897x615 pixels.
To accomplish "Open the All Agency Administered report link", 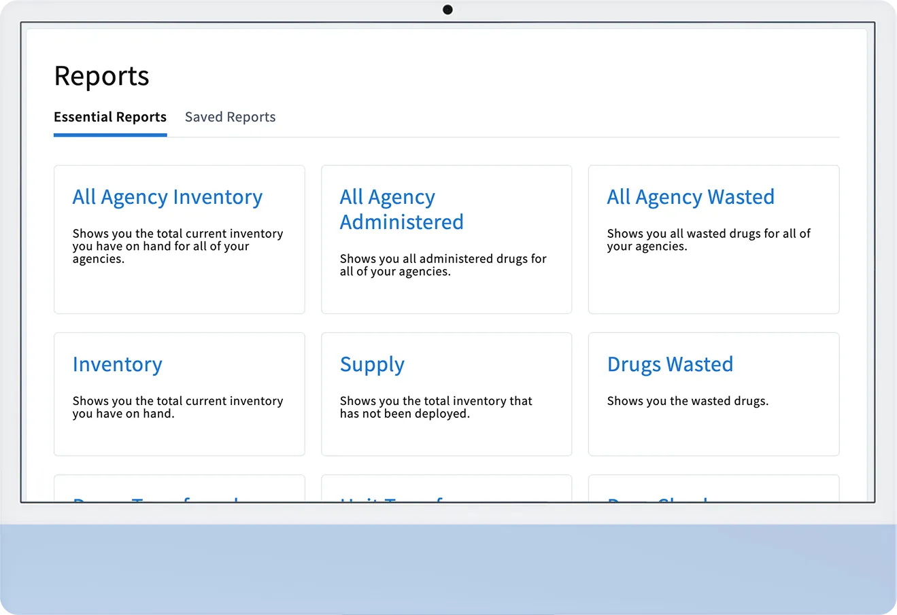I will point(401,209).
